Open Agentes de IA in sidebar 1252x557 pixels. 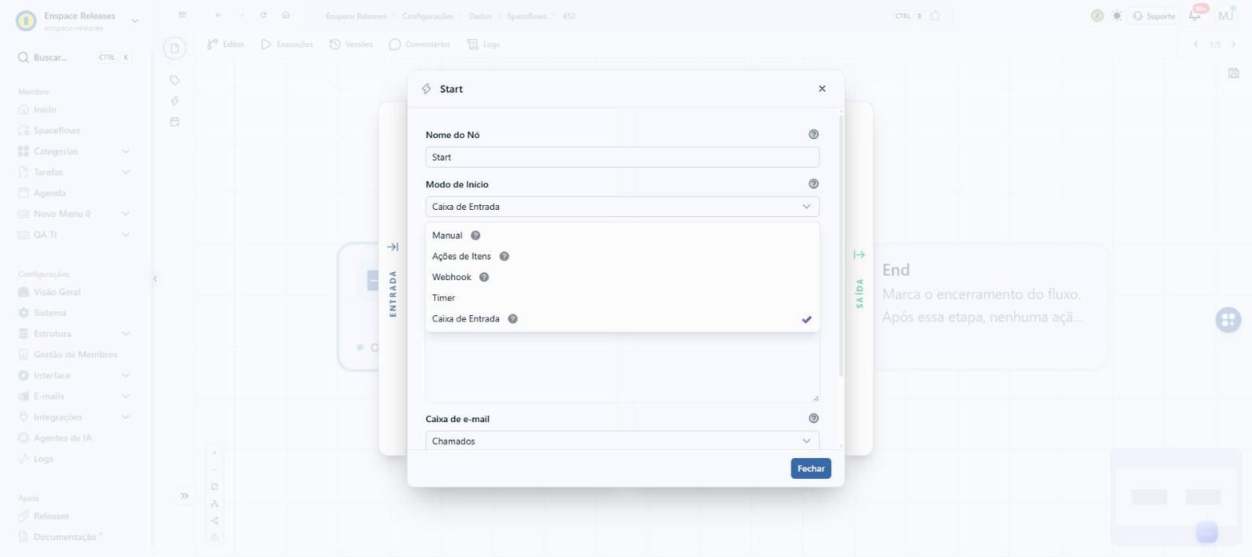tap(62, 438)
